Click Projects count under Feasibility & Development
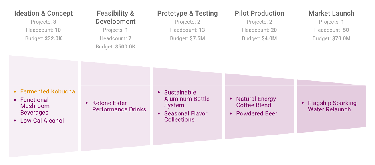Image resolution: width=375 pixels, height=165 pixels. [x=115, y=30]
